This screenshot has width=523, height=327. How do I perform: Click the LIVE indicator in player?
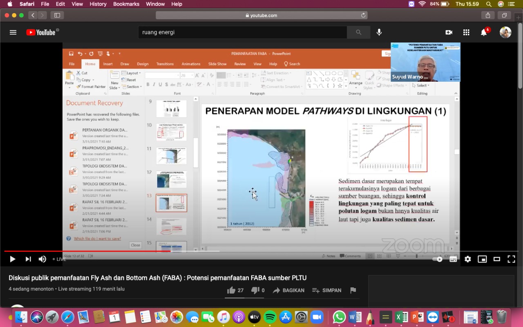[60, 259]
